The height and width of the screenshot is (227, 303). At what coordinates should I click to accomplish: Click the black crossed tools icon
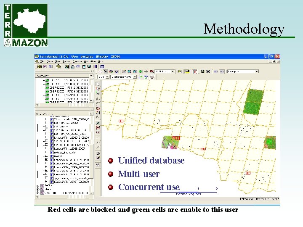(x=208, y=71)
